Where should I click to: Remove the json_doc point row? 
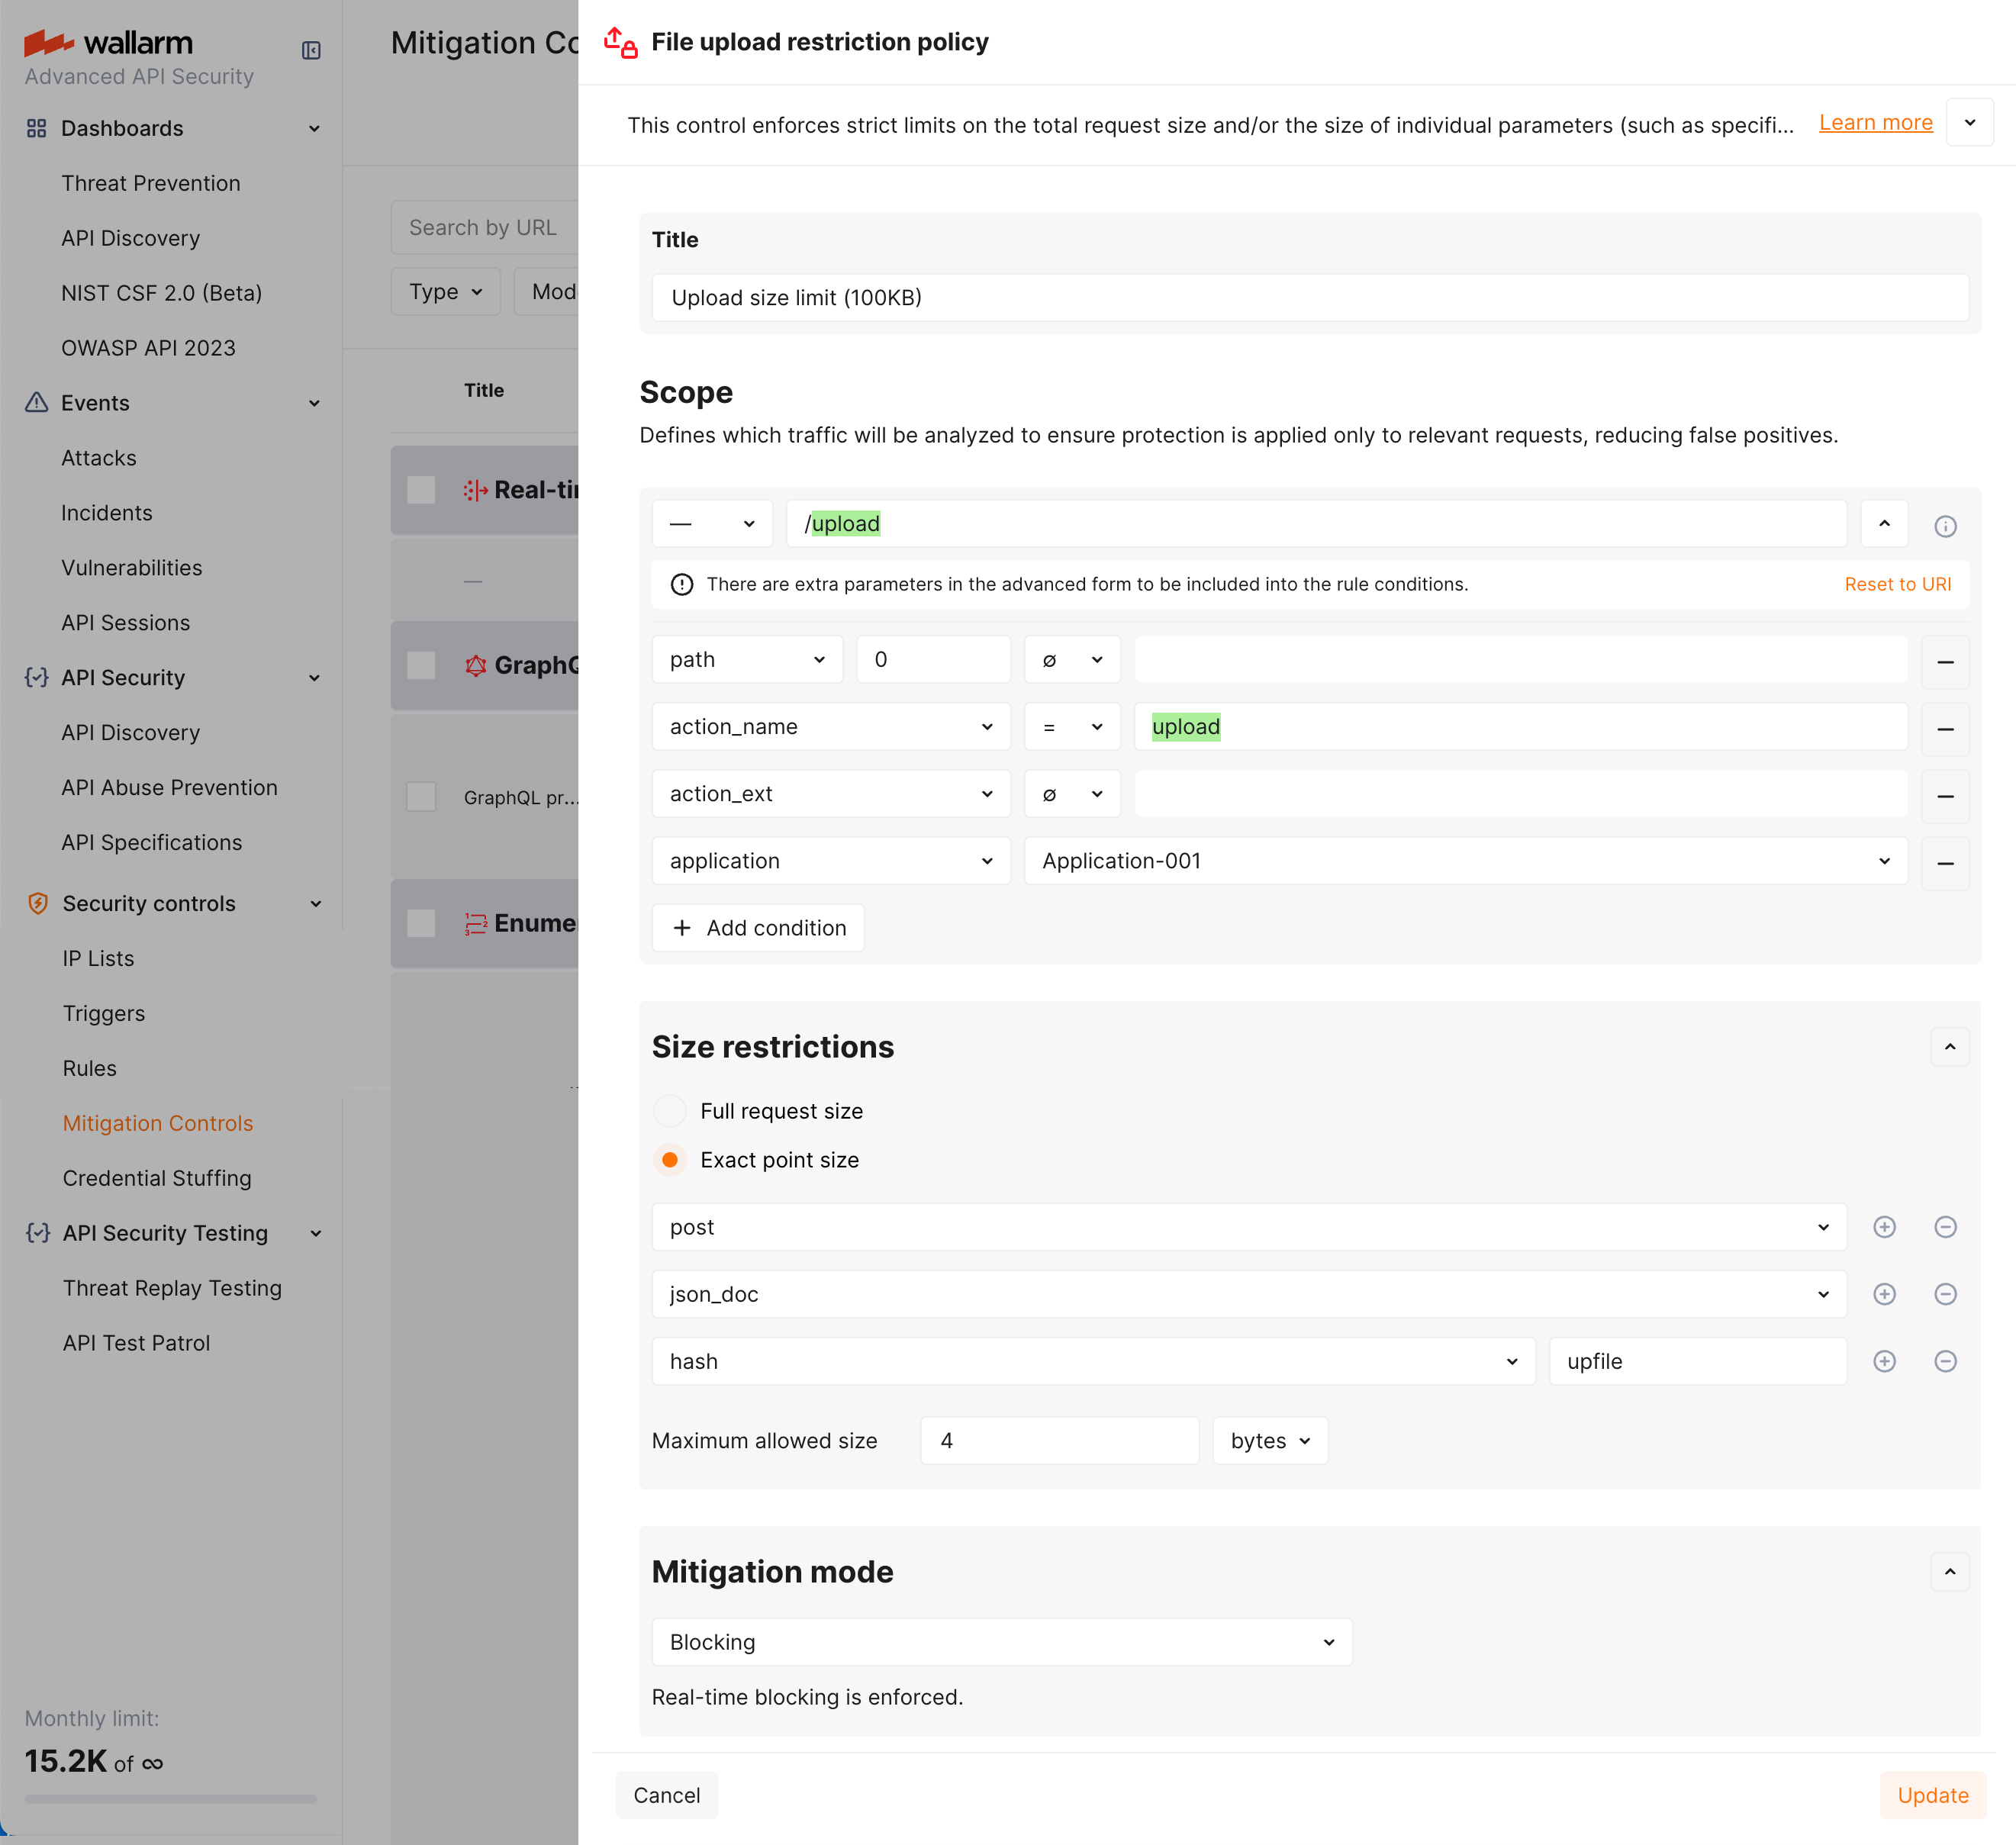(1944, 1294)
